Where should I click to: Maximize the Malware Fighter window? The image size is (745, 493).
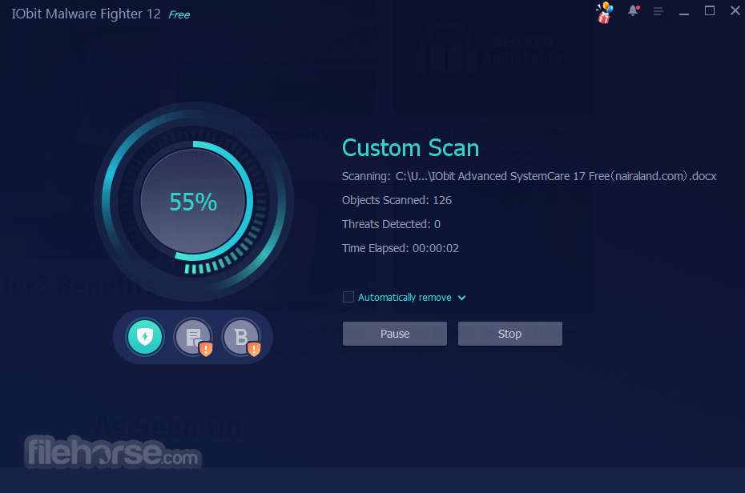tap(710, 11)
